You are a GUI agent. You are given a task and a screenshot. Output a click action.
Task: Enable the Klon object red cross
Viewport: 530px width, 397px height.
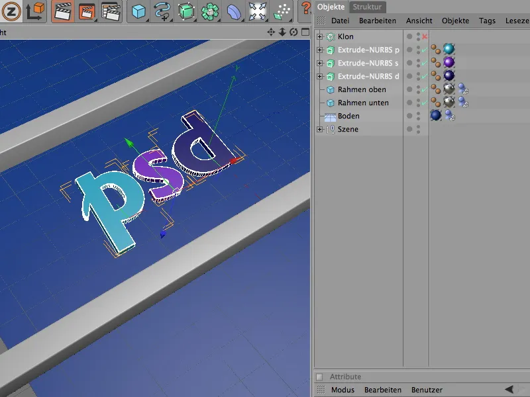425,36
